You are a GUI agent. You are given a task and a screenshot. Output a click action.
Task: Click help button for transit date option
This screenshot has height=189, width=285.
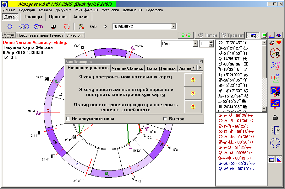[193, 107]
